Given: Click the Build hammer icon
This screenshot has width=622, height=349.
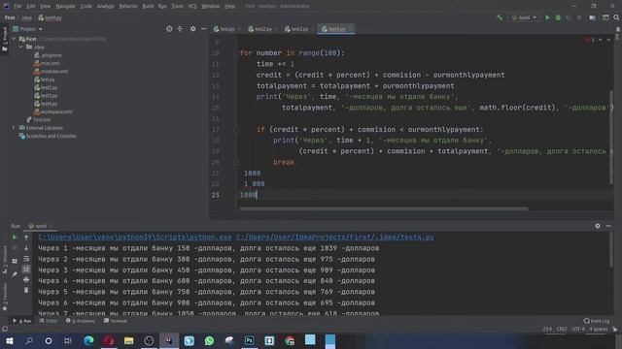Looking at the screenshot, I should 500,17.
